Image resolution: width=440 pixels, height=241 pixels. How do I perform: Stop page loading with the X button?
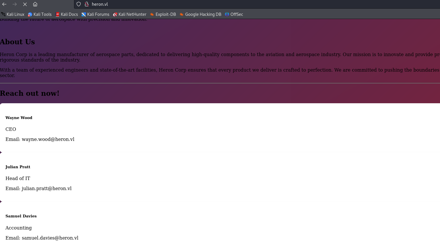tap(25, 4)
